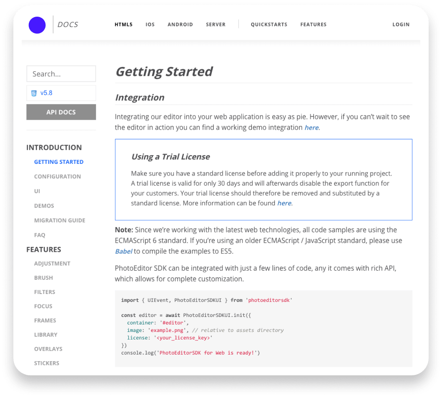This screenshot has height=397, width=442.
Task: Click the Search input field
Action: [61, 74]
